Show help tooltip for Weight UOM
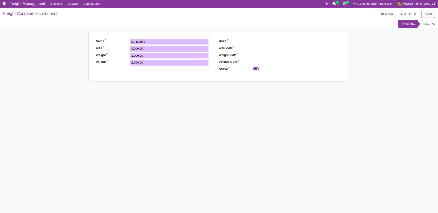438x213 pixels. 238,54
